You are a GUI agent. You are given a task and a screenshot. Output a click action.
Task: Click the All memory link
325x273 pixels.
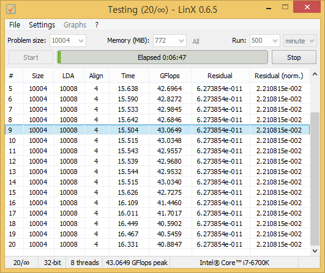[x=196, y=42]
